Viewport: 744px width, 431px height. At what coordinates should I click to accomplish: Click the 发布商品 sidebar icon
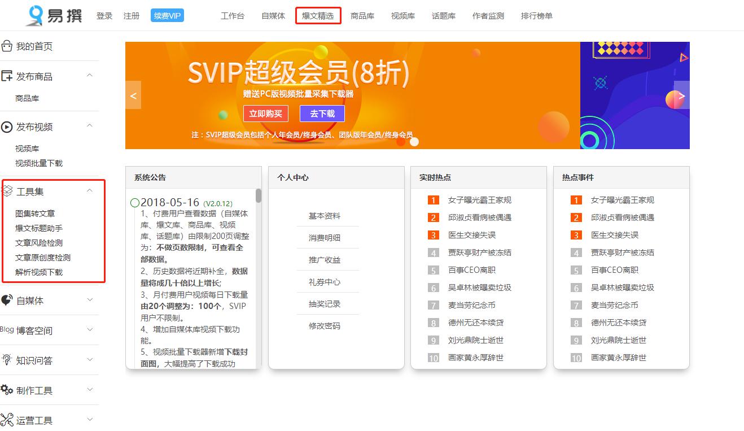(6, 75)
